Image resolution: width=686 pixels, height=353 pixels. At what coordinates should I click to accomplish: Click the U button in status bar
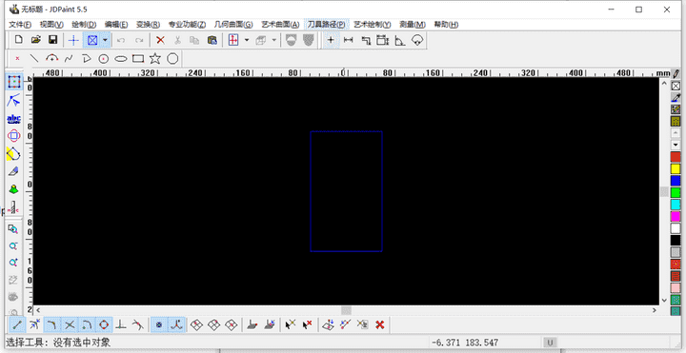(x=549, y=343)
